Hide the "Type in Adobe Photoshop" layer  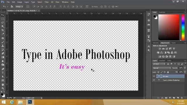[154, 80]
